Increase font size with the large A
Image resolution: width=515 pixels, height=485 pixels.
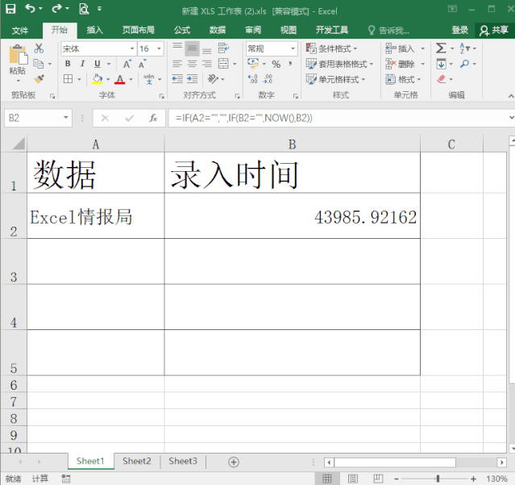[x=127, y=64]
